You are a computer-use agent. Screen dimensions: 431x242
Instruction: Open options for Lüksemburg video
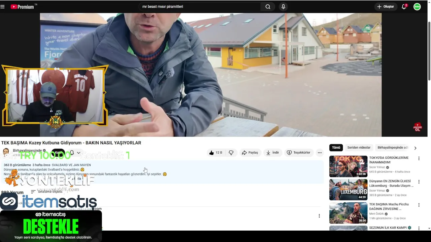(419, 182)
